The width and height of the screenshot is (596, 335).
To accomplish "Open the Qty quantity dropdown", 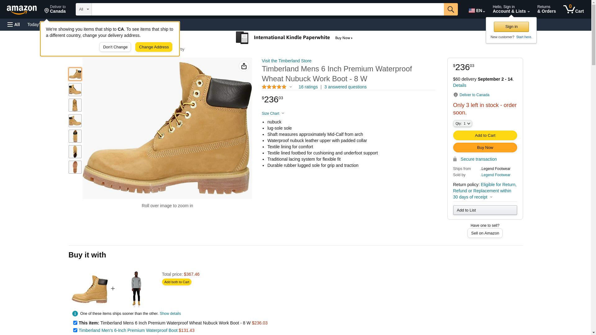I will 462,123.
